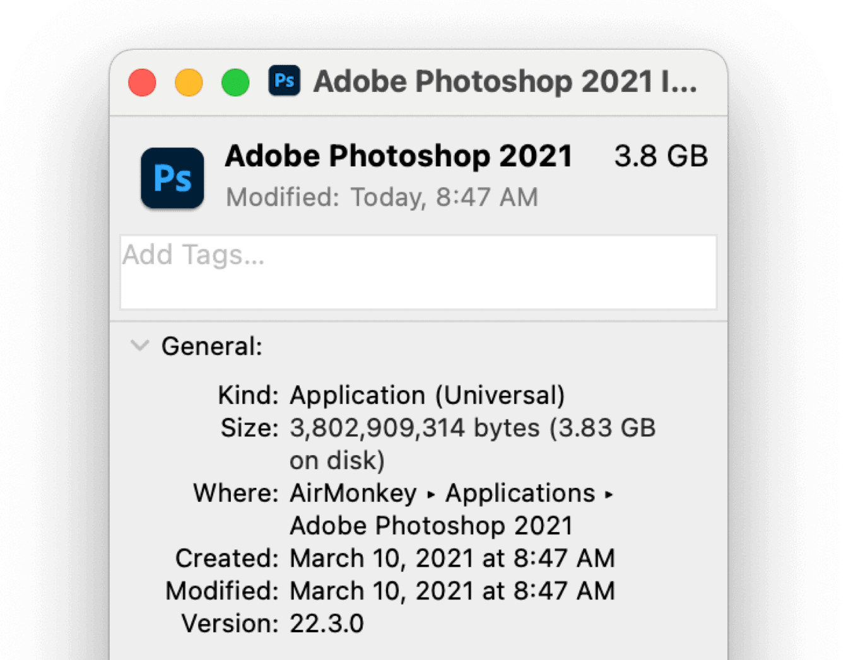Click Applications in the Where path
Screen dimensions: 858x660
coord(520,493)
